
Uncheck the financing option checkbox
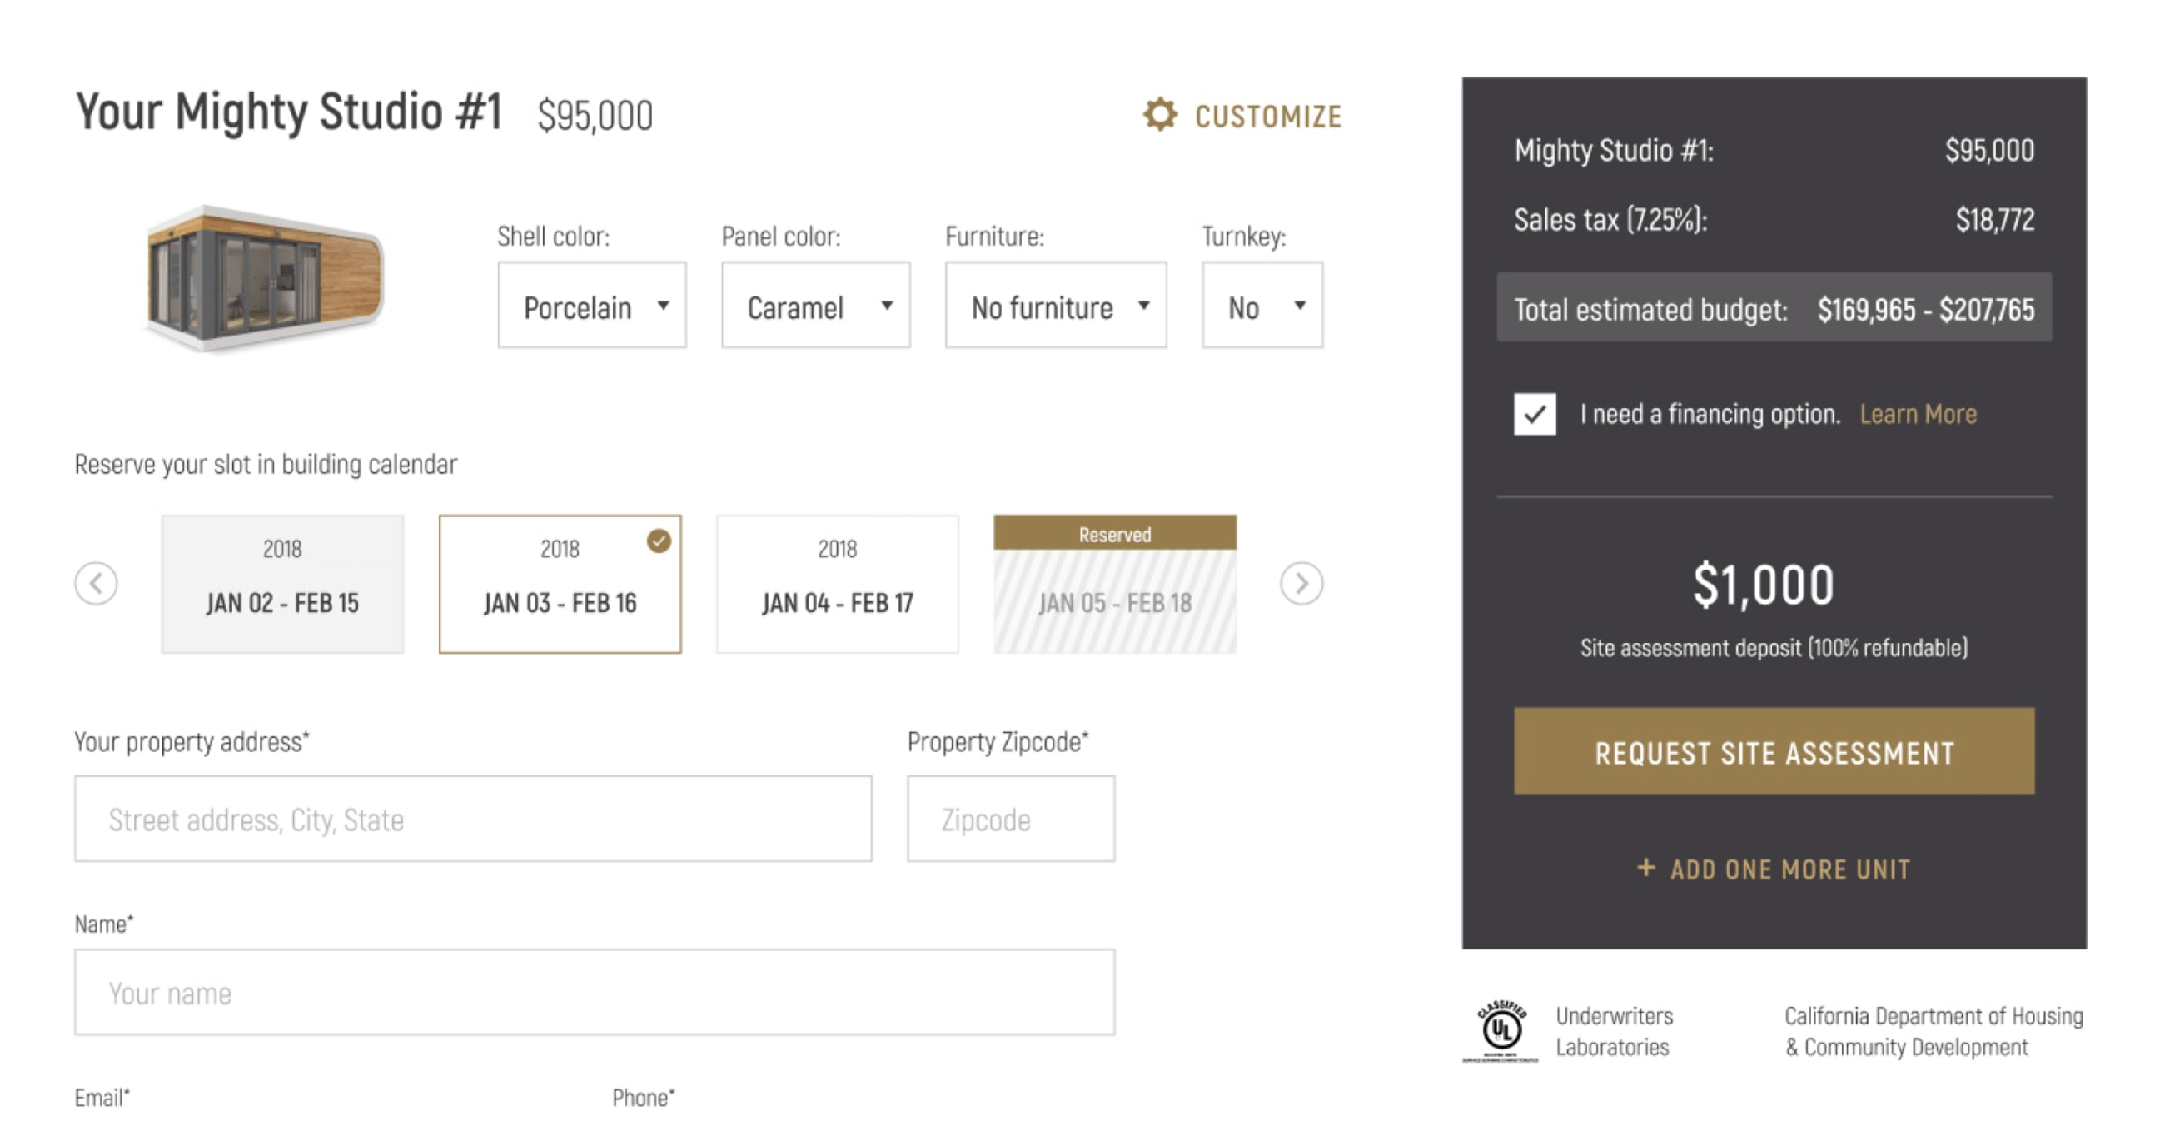tap(1535, 414)
